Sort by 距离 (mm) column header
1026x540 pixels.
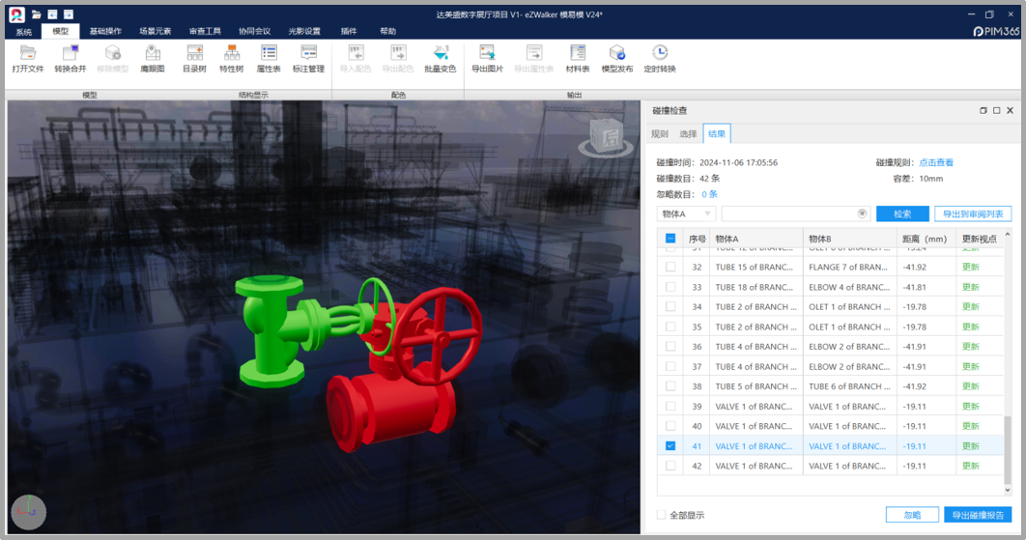click(925, 239)
